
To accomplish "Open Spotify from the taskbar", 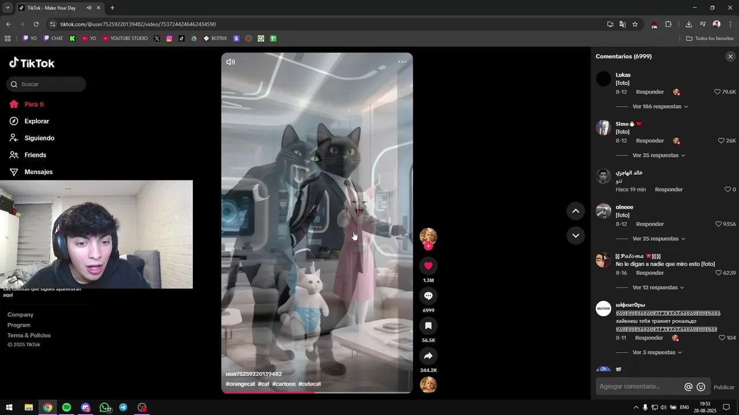I will coord(66,408).
